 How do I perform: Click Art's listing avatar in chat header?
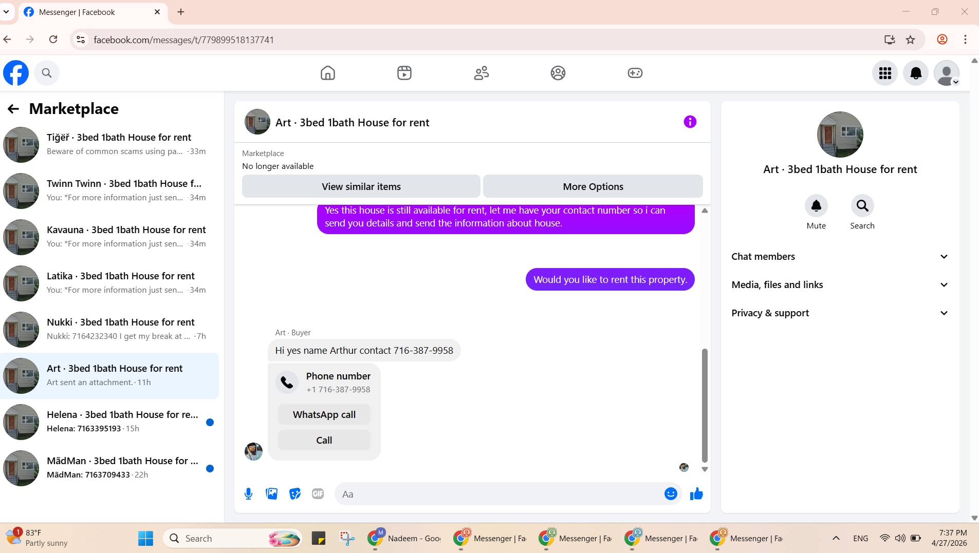tap(257, 122)
